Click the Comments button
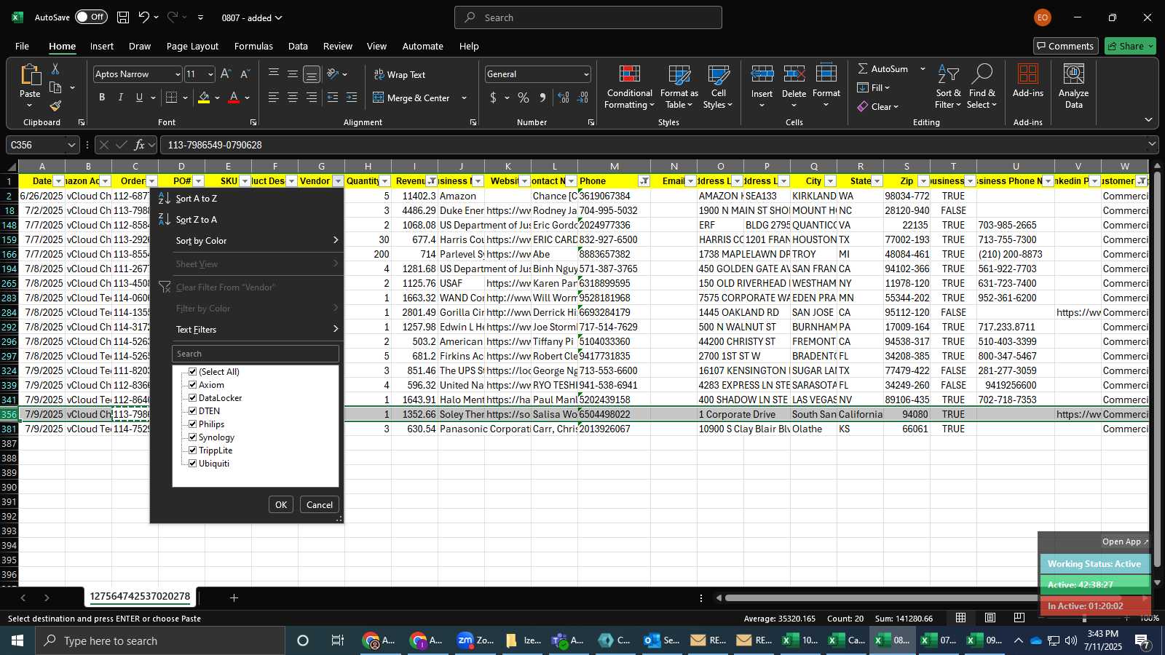The image size is (1165, 655). point(1065,46)
